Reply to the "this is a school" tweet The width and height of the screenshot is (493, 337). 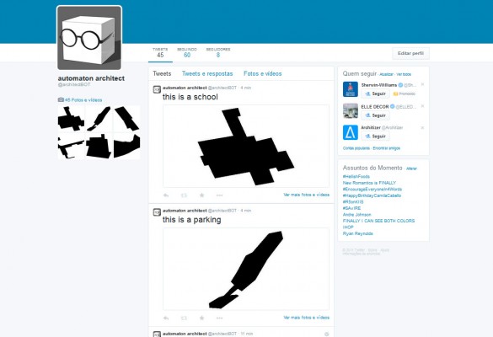[166, 195]
